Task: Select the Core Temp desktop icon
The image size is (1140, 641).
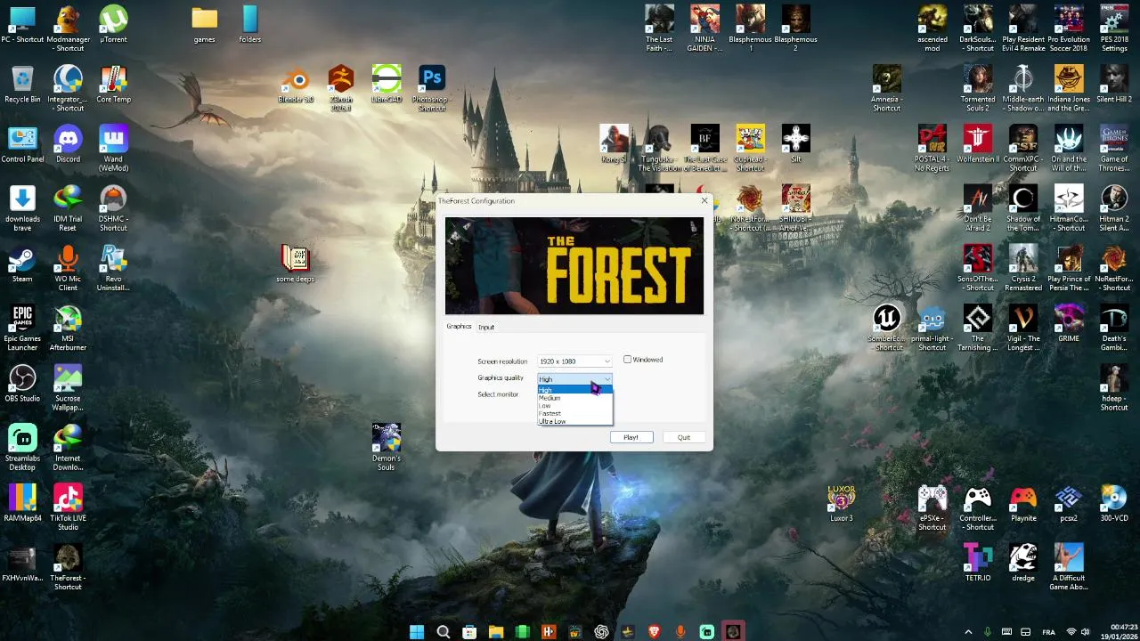Action: (113, 85)
